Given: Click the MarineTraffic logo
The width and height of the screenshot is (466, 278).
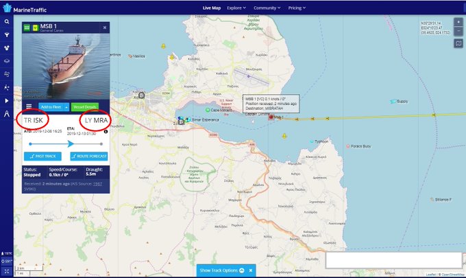Looking at the screenshot, I should coord(25,9).
